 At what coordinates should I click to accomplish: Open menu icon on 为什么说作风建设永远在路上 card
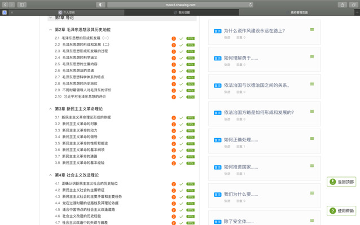(x=312, y=29)
